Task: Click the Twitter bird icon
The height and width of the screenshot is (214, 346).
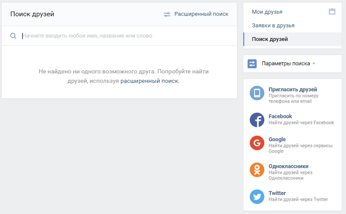Action: [x=257, y=197]
